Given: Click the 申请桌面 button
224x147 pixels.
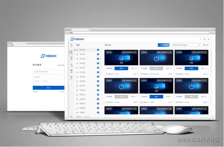Looking at the screenshot, I should [164, 45].
